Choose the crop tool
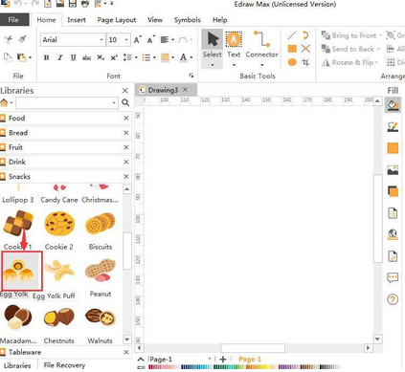Screen dimensions: 405x372 click(305, 62)
